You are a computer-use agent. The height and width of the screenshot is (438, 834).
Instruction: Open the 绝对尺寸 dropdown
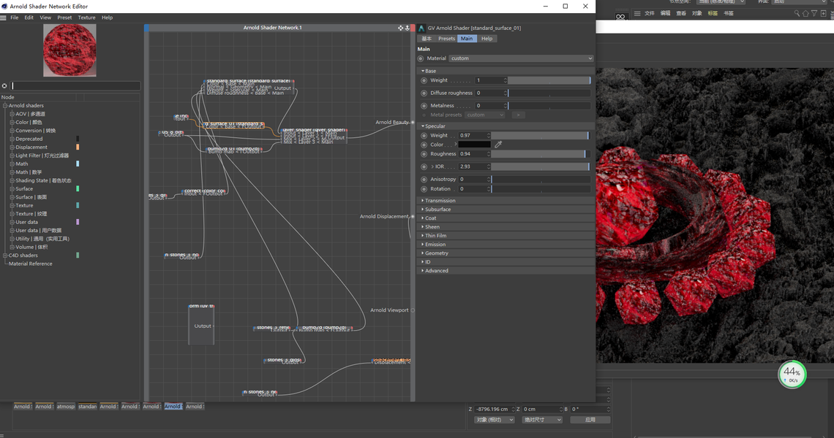click(541, 420)
